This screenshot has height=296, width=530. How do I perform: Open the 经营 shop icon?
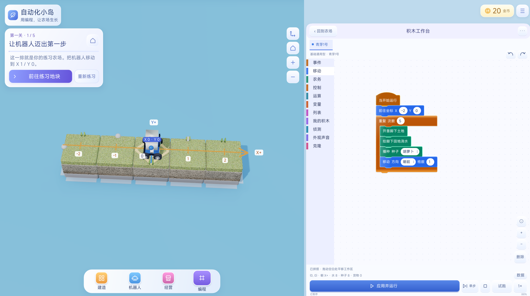[168, 278]
